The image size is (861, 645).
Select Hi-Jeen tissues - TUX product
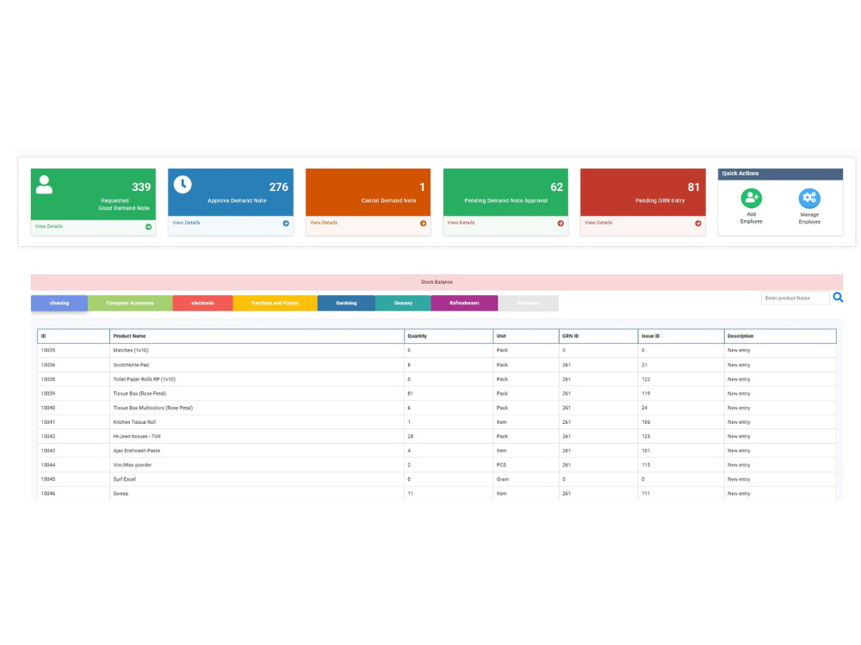137,436
